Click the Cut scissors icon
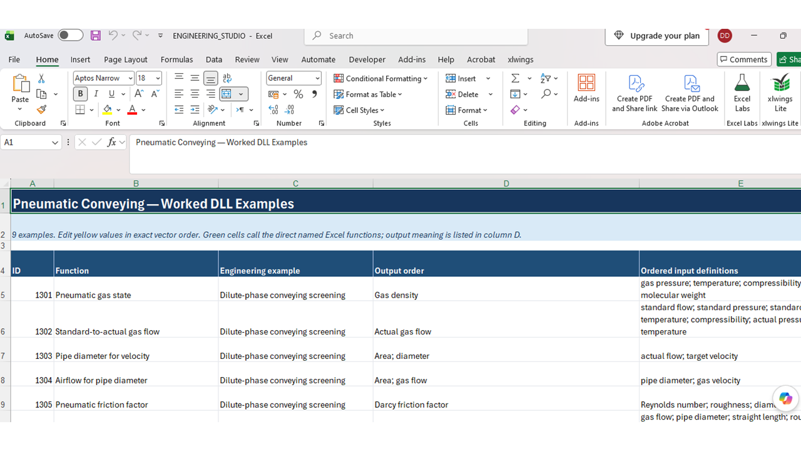This screenshot has height=451, width=801. tap(41, 78)
